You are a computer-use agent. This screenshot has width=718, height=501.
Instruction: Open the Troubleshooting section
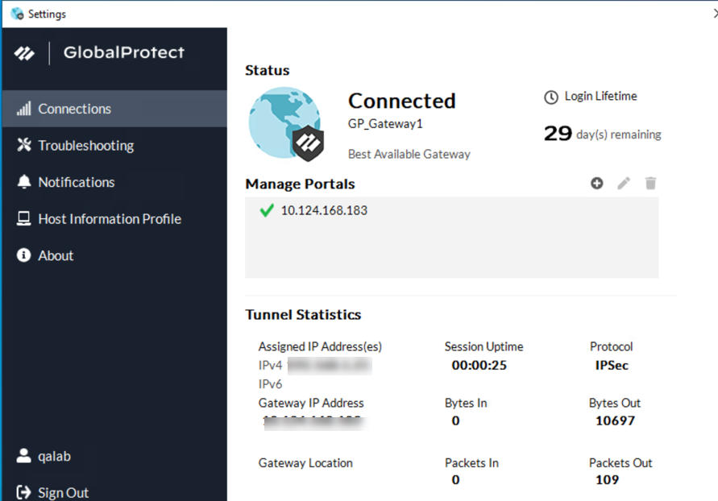85,146
